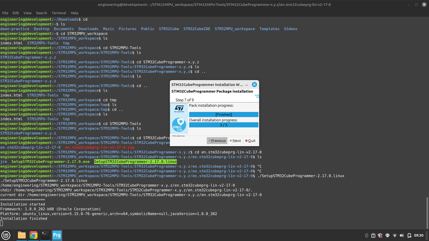The width and height of the screenshot is (429, 241).
Task: Click the terminal vertical scrollbar
Action: pyautogui.click(x=427, y=213)
